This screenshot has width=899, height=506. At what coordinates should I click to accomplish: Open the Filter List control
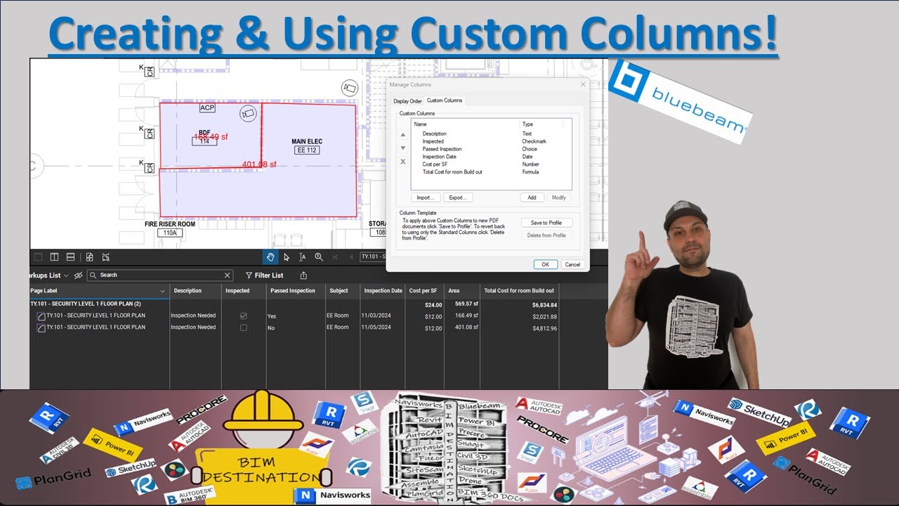pos(264,275)
